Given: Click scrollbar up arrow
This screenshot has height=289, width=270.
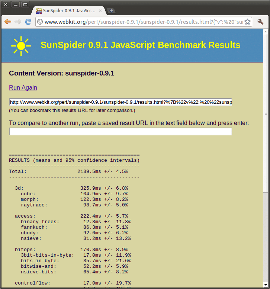Looking at the screenshot, I should click(266, 32).
